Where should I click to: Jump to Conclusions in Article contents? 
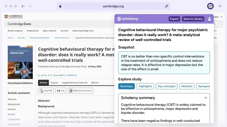[14, 119]
